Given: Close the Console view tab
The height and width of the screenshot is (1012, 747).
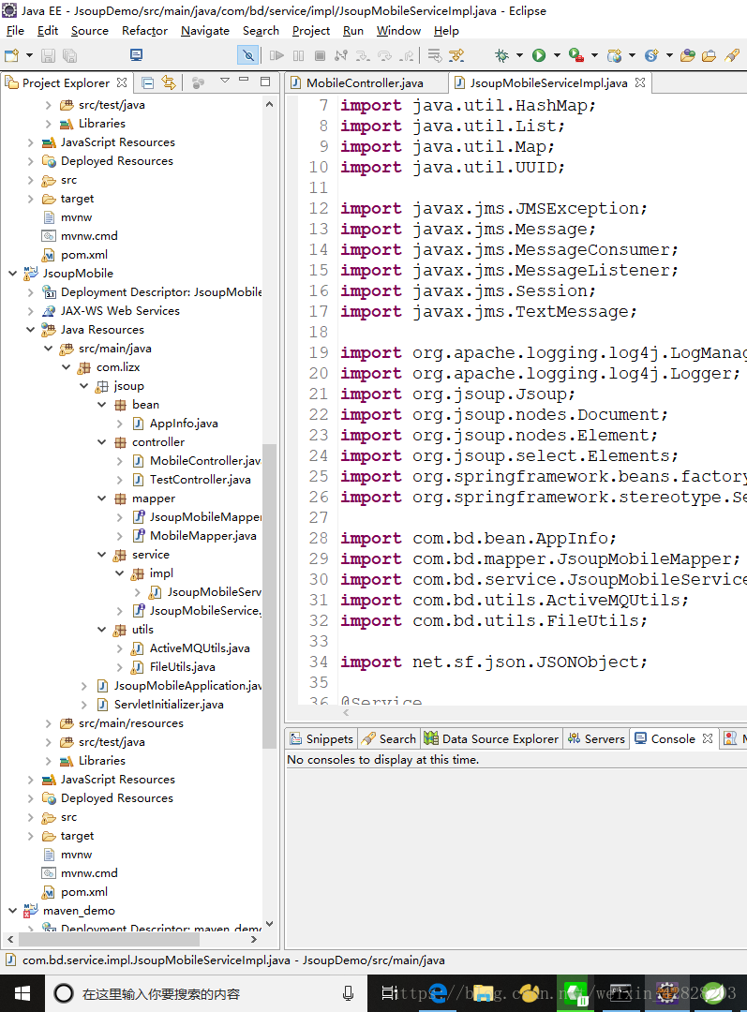Looking at the screenshot, I should pos(708,738).
